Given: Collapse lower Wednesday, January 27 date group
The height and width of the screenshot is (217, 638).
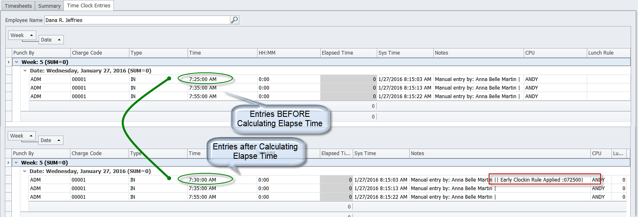Looking at the screenshot, I should coord(26,171).
